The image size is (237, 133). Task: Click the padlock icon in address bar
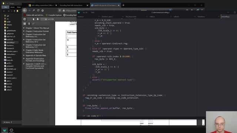click(64, 10)
